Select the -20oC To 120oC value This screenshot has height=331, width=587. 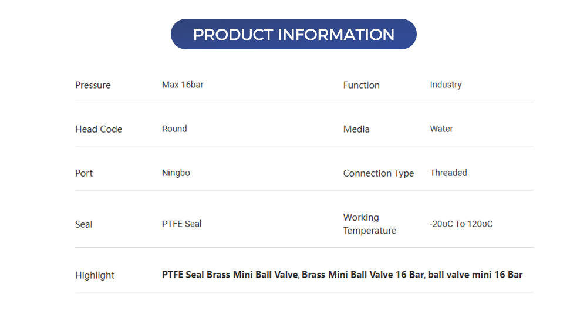point(461,224)
